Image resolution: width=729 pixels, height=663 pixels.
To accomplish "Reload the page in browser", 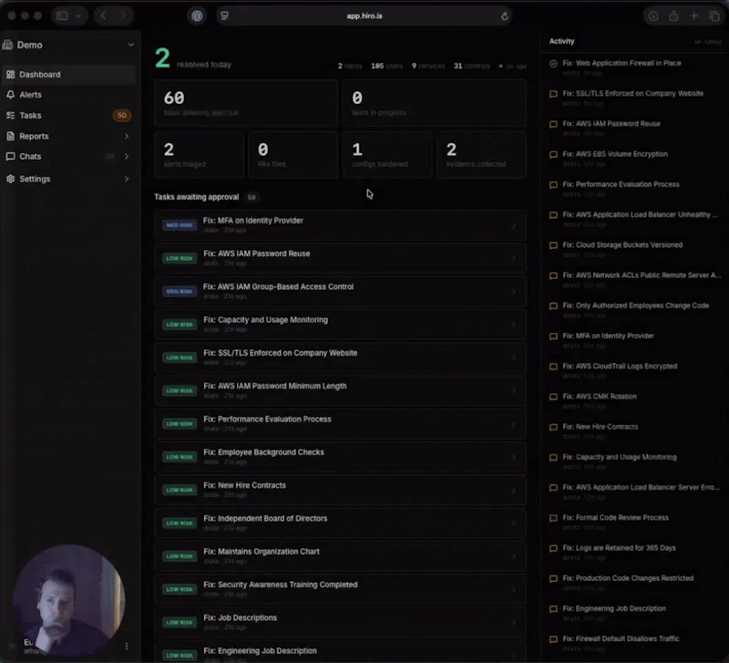I will click(505, 16).
